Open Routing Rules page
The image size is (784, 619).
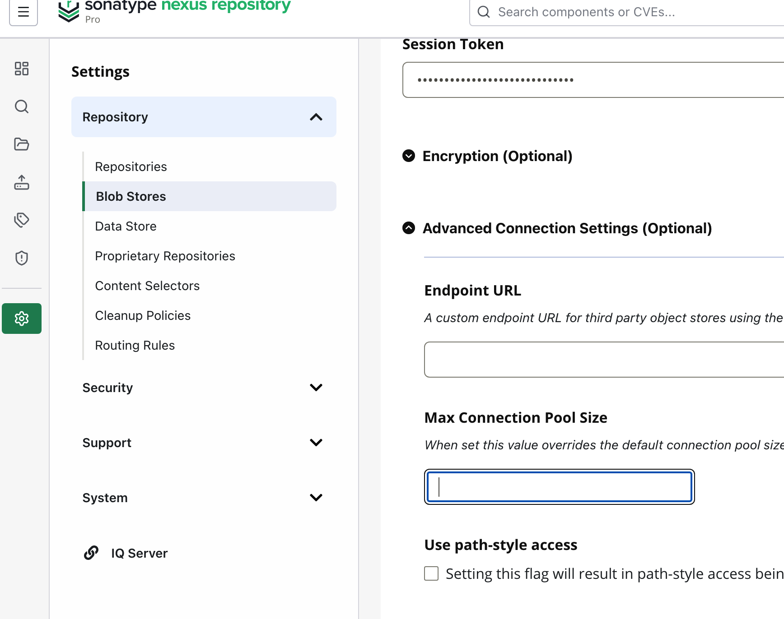[135, 345]
